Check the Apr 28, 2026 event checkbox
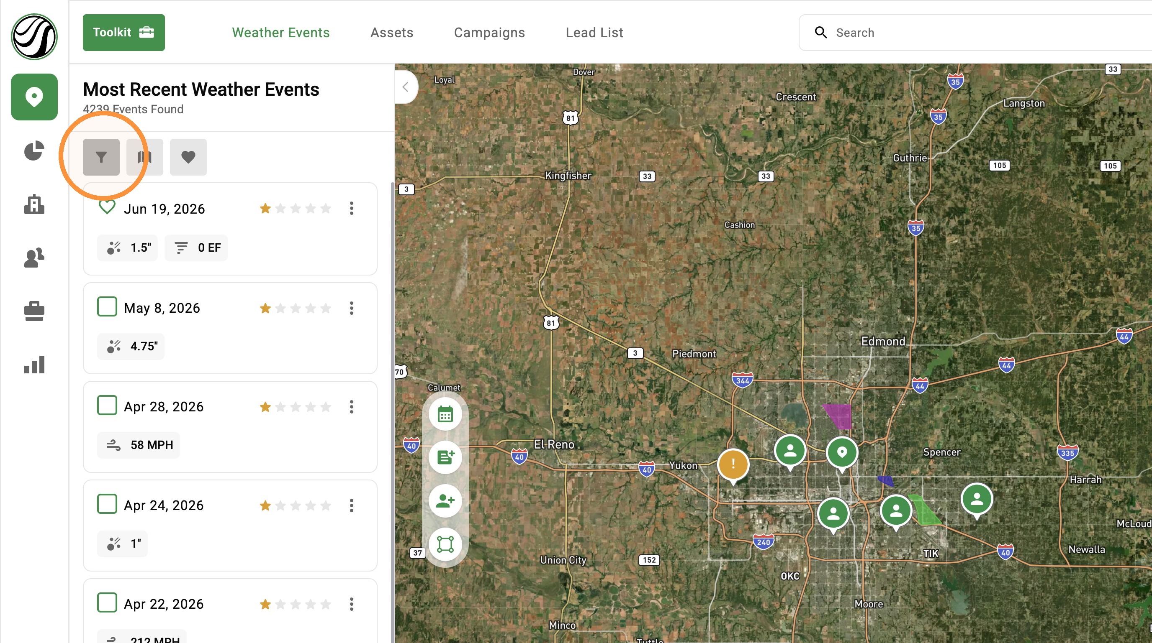This screenshot has height=643, width=1152. tap(107, 406)
